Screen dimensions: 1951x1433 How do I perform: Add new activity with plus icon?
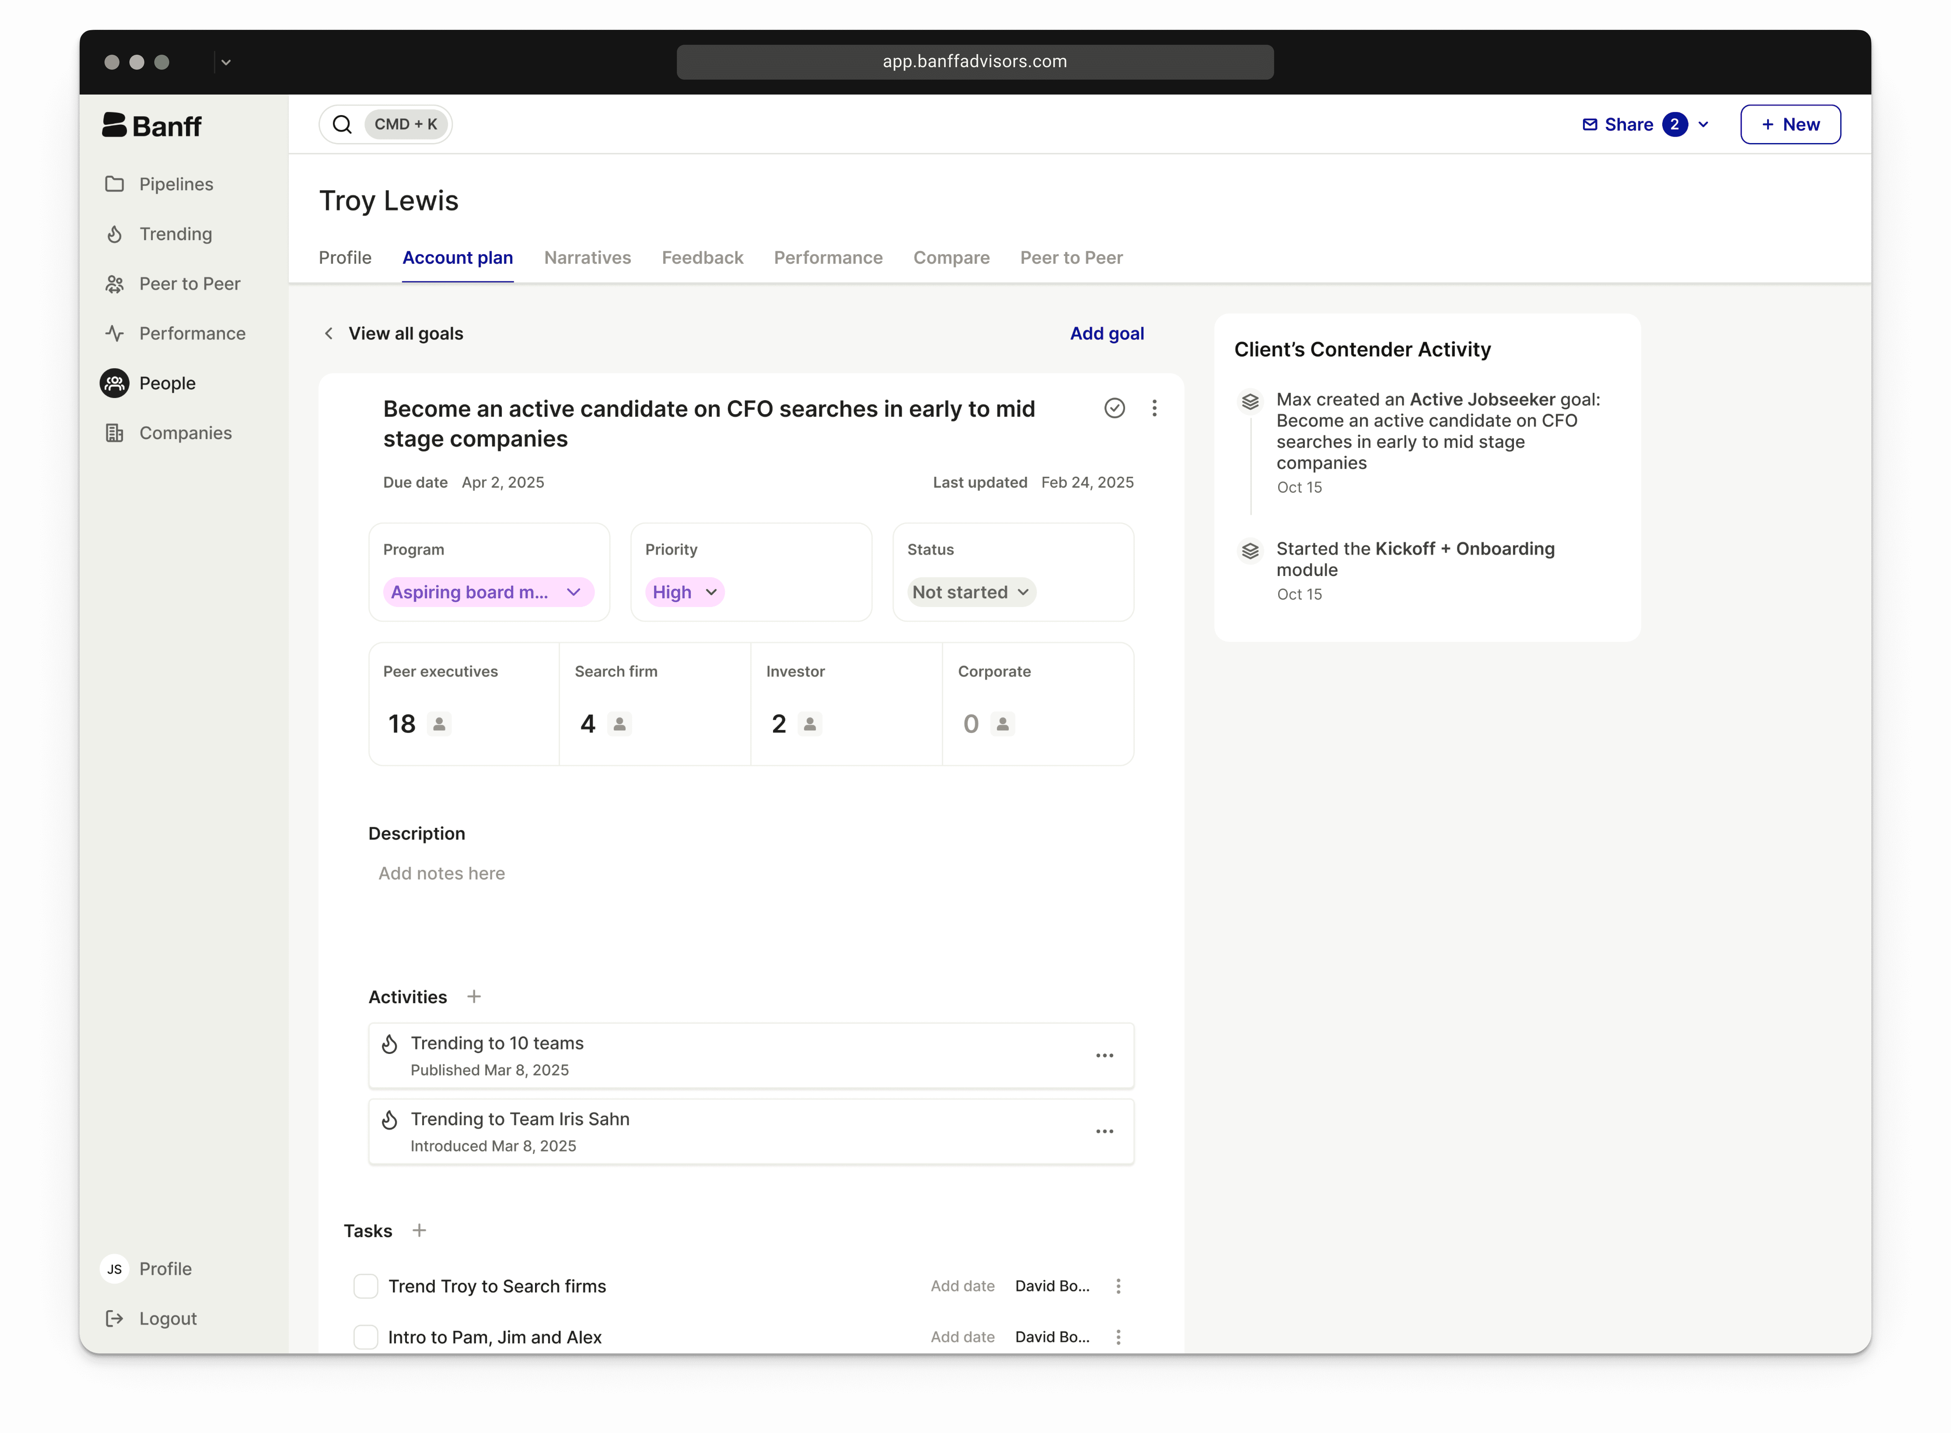click(474, 997)
